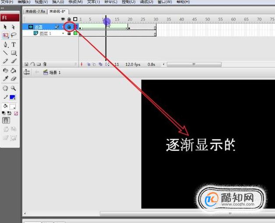Viewport: 275px width, 223px height.
Task: Select the Brush tool
Action: (x=14, y=61)
